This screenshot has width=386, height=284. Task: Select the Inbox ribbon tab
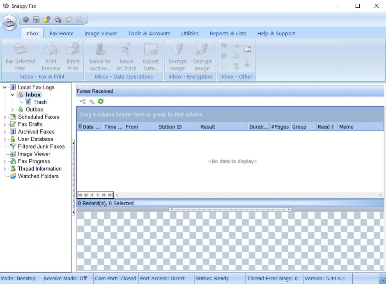click(32, 34)
